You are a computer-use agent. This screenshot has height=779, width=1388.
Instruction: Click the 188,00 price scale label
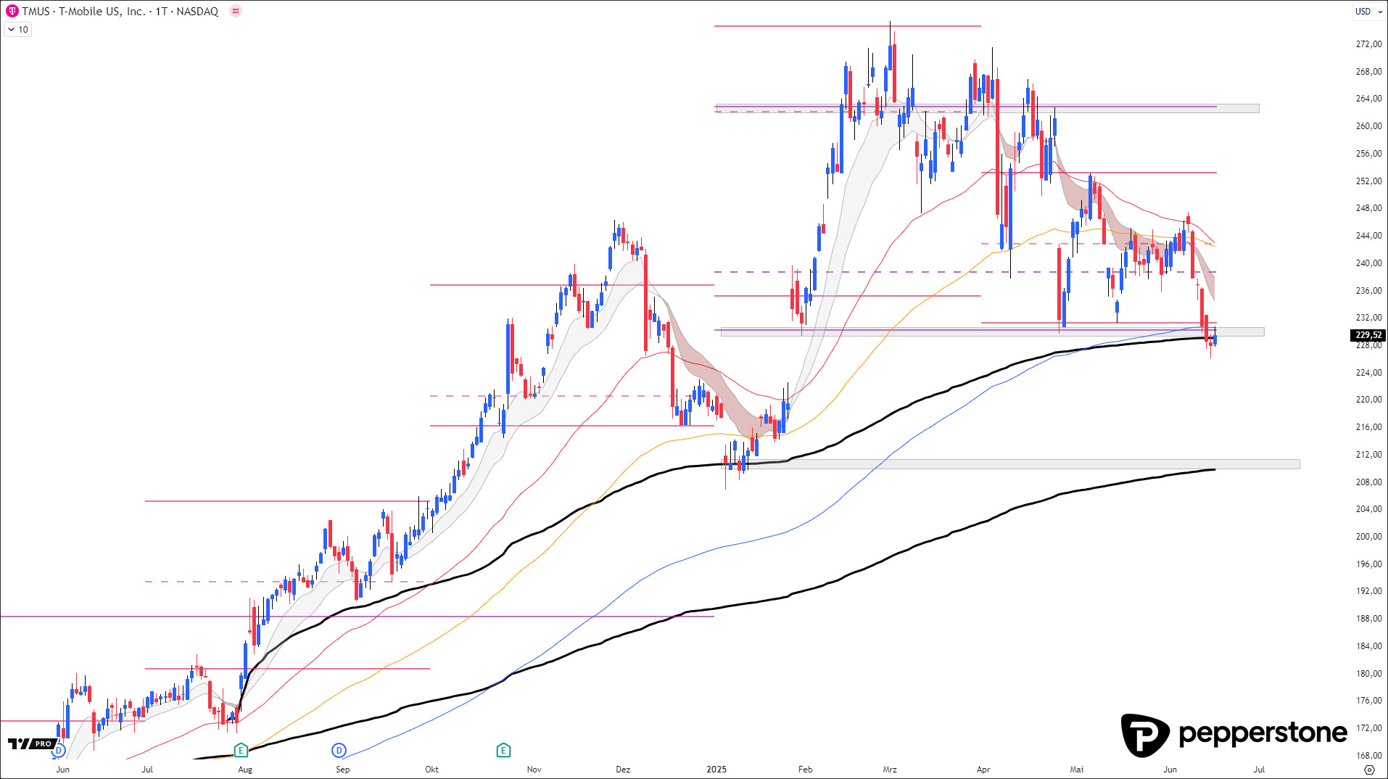point(1368,619)
